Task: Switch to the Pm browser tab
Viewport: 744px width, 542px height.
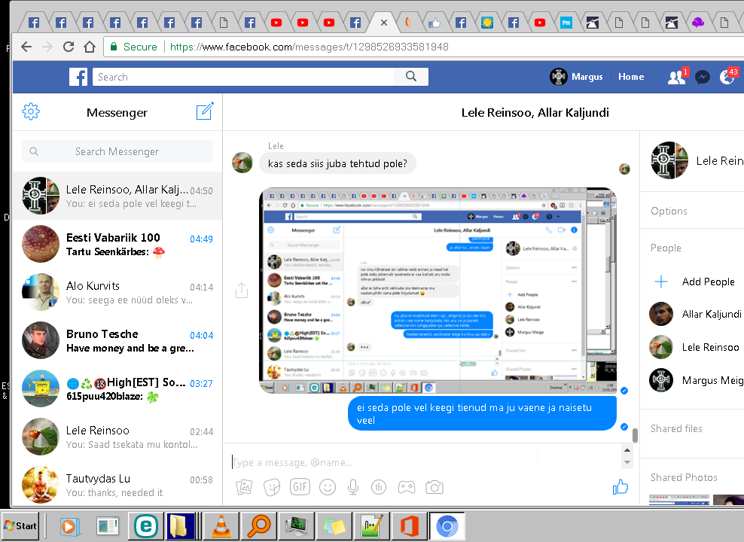Action: coord(566,23)
